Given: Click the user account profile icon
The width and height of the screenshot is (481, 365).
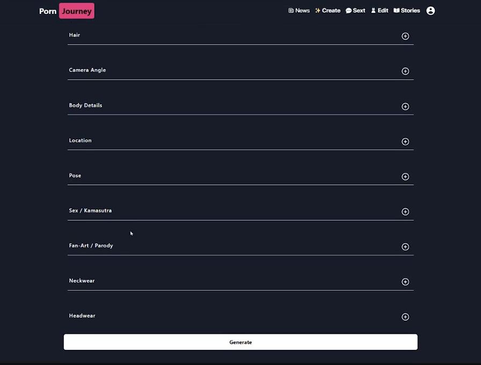Looking at the screenshot, I should coord(431,11).
